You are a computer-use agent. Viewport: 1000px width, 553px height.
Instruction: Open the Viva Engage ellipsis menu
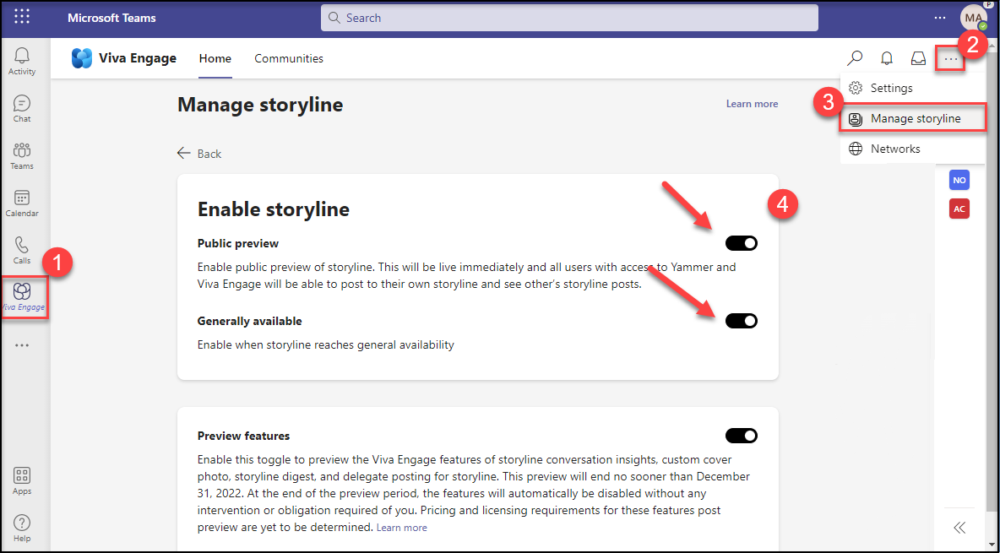(951, 59)
